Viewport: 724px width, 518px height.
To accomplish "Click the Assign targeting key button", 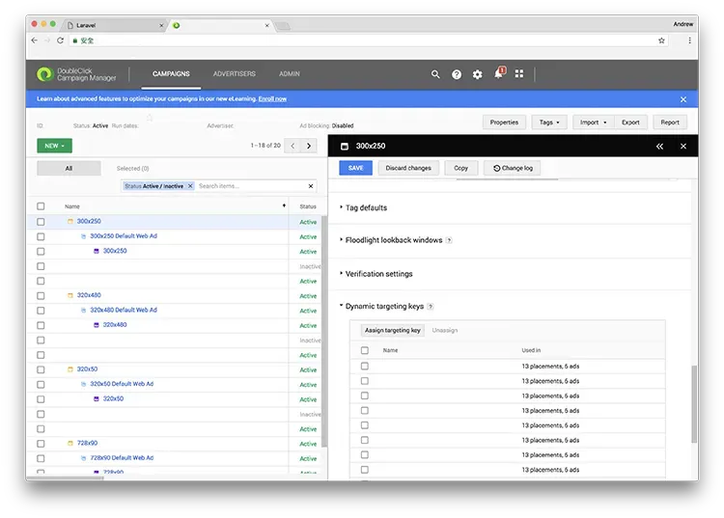I will pyautogui.click(x=392, y=331).
